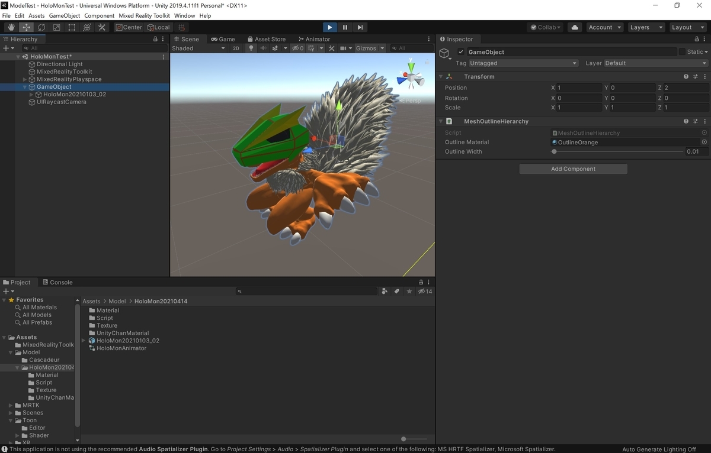The image size is (711, 453).
Task: Select Directional Light in Hierarchy
Action: coord(60,64)
